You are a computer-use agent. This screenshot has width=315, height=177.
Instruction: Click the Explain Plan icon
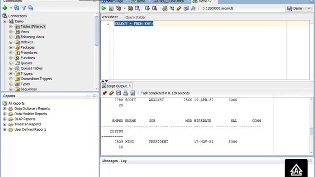pos(118,8)
